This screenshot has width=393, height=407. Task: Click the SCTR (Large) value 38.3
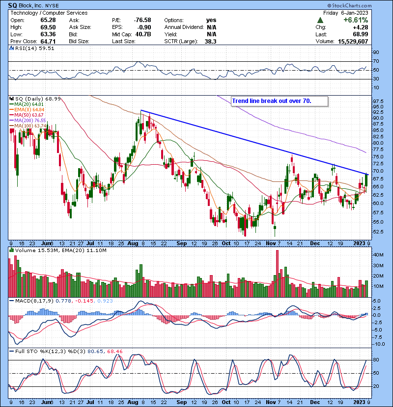210,41
